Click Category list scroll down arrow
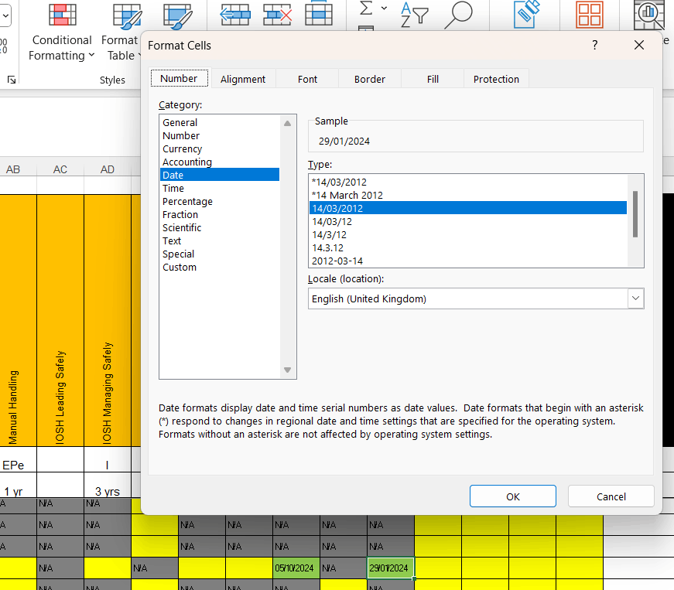The width and height of the screenshot is (674, 590). click(288, 370)
